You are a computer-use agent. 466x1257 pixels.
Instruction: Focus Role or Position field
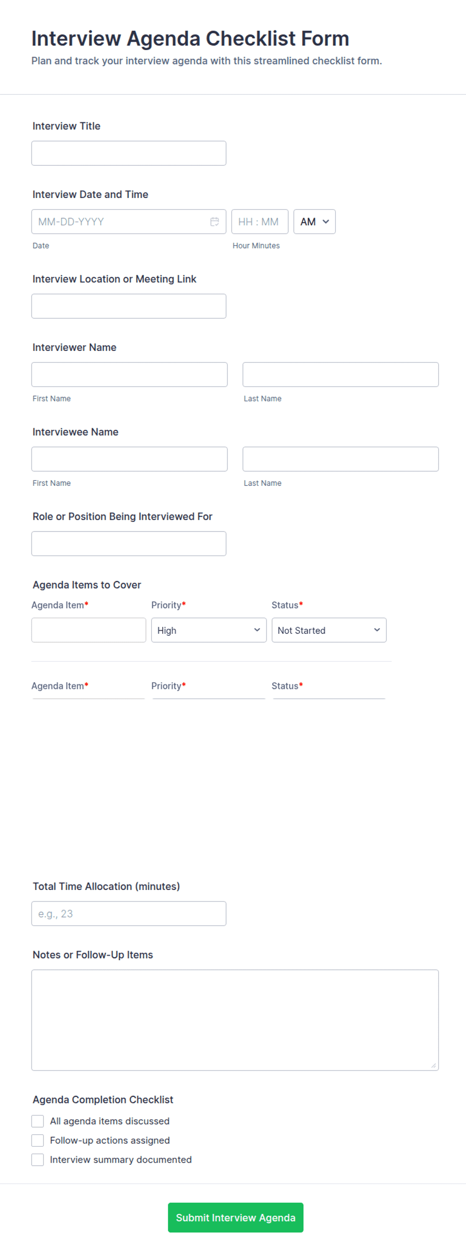(x=129, y=544)
